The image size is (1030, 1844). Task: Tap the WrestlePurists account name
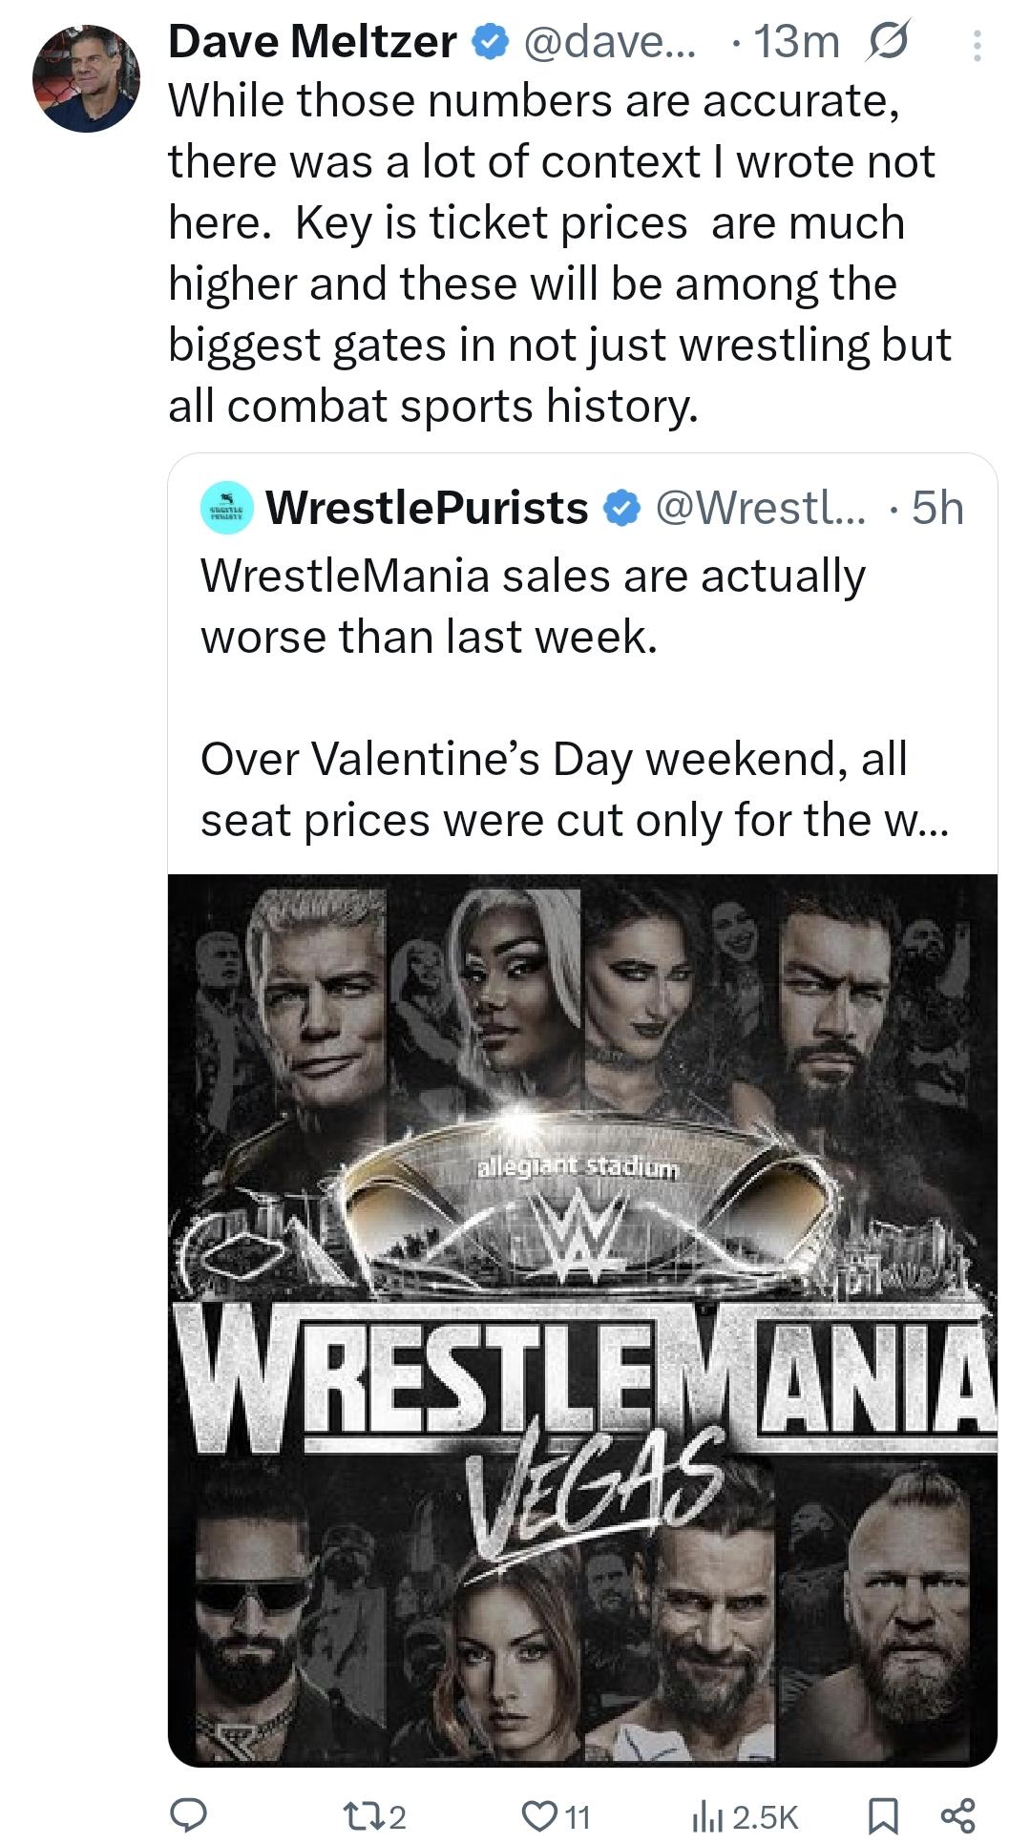coord(427,509)
